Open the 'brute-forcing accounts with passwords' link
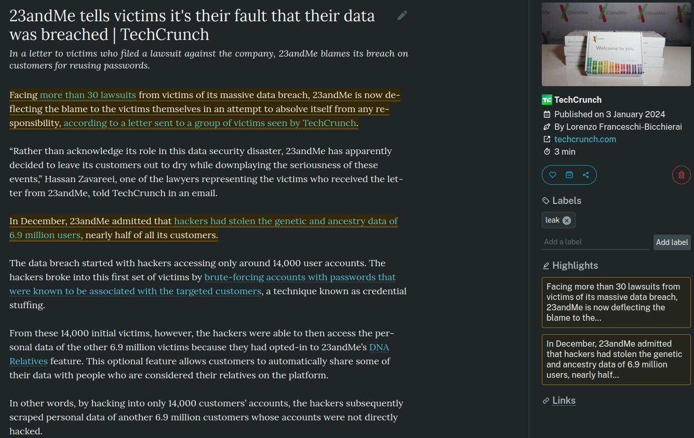Image resolution: width=694 pixels, height=438 pixels. [x=203, y=284]
